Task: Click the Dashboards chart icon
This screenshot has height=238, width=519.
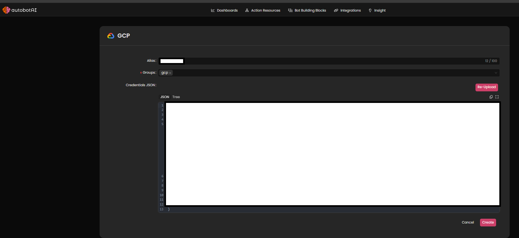Action: (x=213, y=10)
